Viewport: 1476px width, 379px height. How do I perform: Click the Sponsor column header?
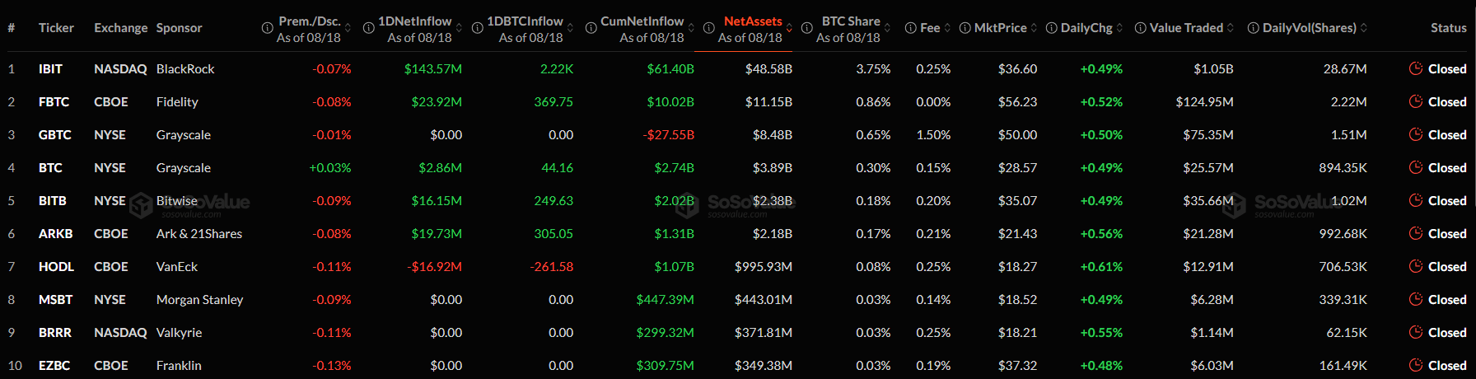[180, 28]
